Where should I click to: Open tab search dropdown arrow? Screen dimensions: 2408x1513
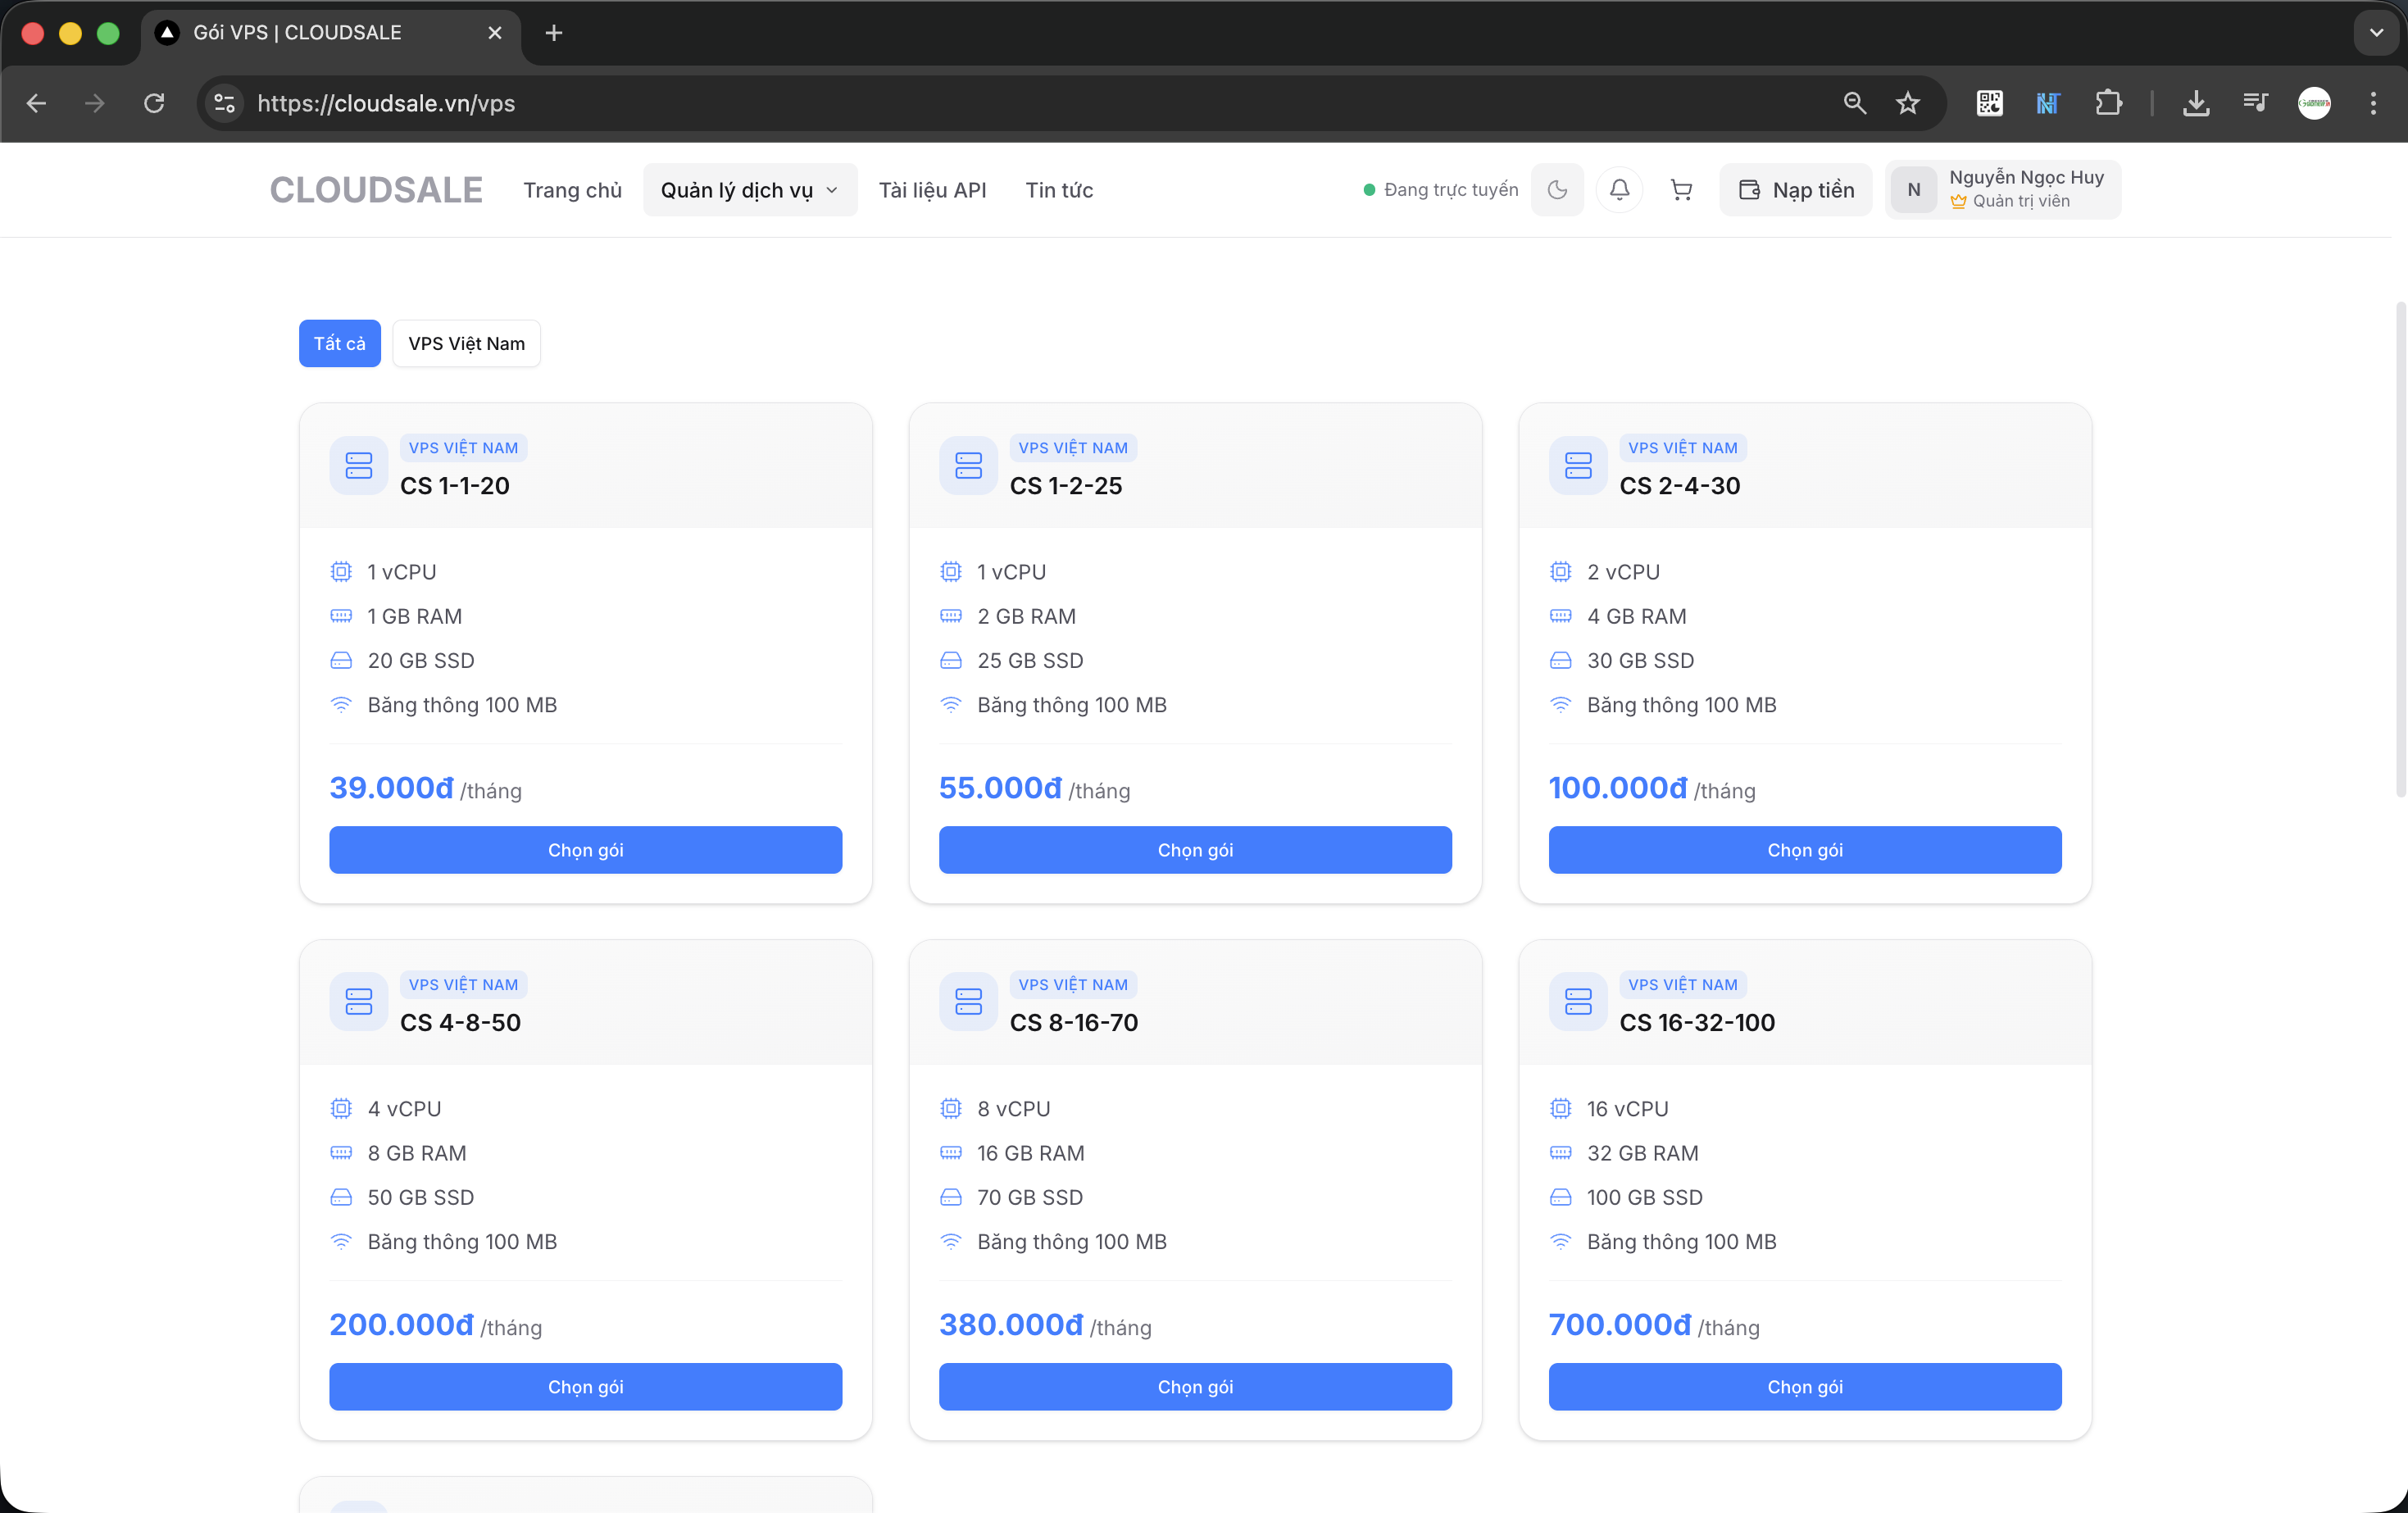2376,33
